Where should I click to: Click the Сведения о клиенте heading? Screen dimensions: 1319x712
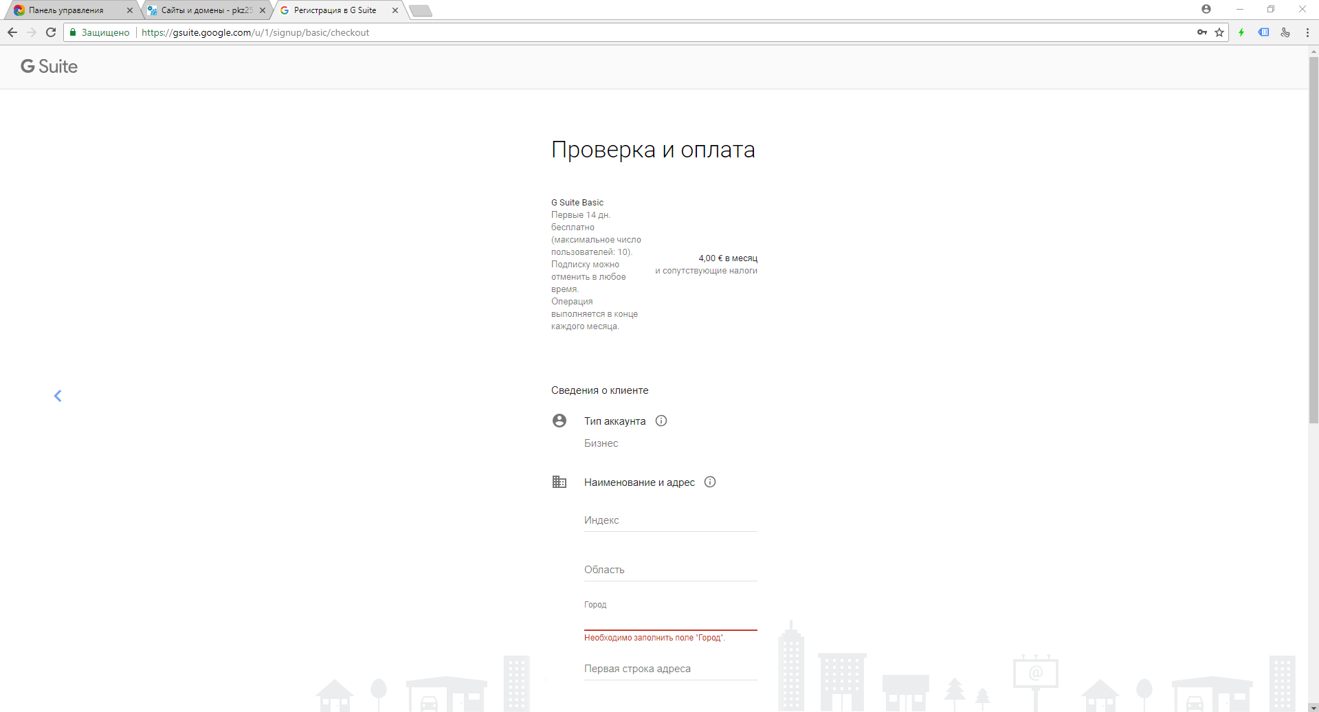pyautogui.click(x=600, y=390)
